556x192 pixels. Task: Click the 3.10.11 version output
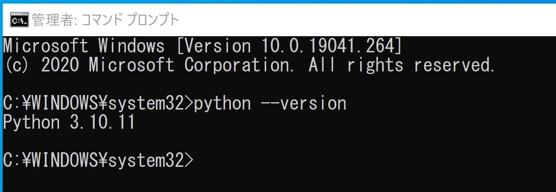103,122
